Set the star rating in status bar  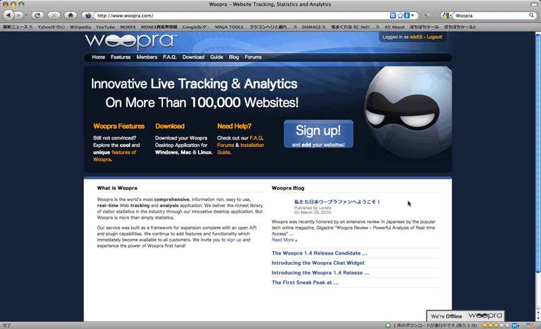[496, 326]
